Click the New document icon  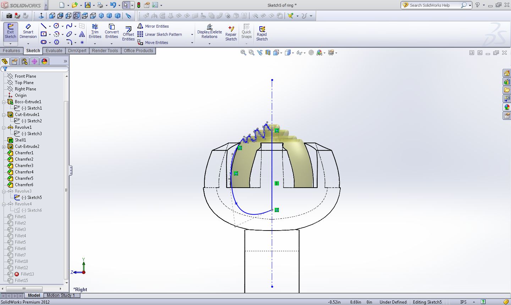coord(62,5)
